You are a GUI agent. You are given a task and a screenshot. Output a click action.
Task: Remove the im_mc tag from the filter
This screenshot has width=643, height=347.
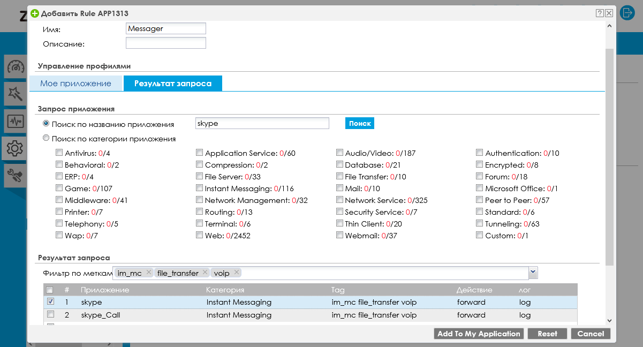point(149,273)
